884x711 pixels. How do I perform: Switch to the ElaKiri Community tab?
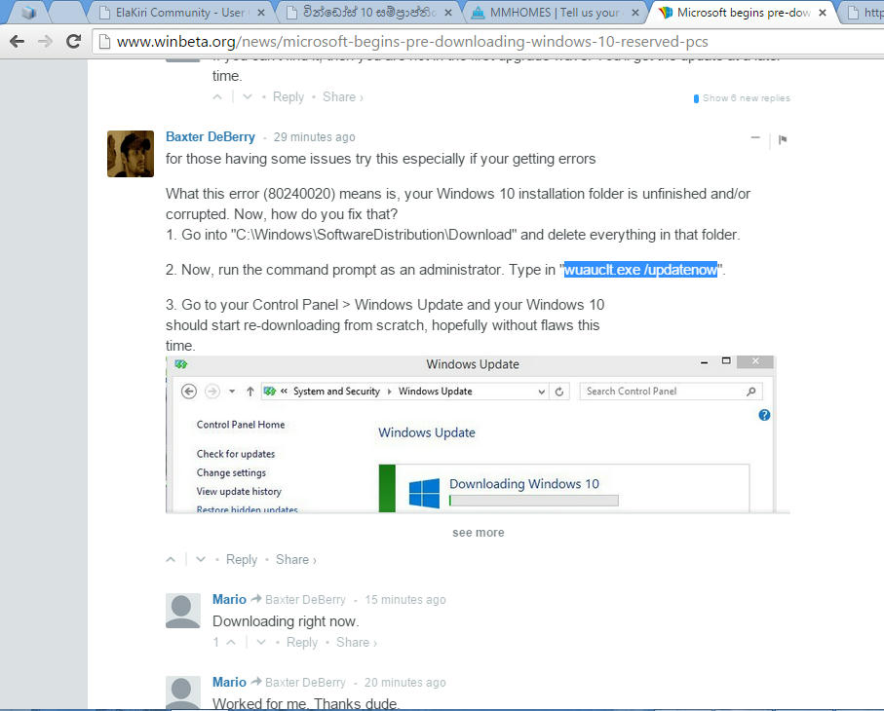coord(180,13)
